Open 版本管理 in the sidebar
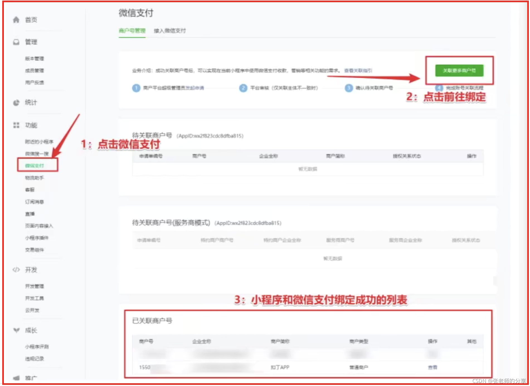Image resolution: width=530 pixels, height=386 pixels. [x=35, y=58]
